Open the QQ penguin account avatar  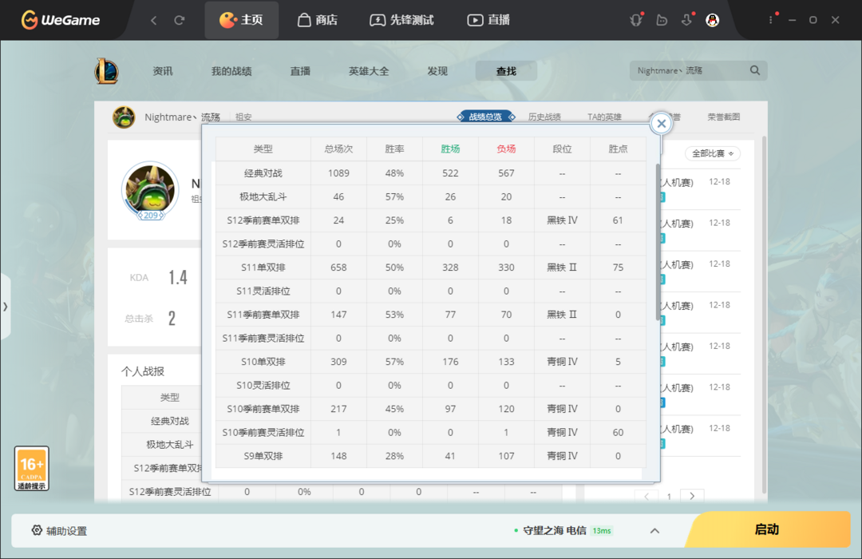(713, 20)
